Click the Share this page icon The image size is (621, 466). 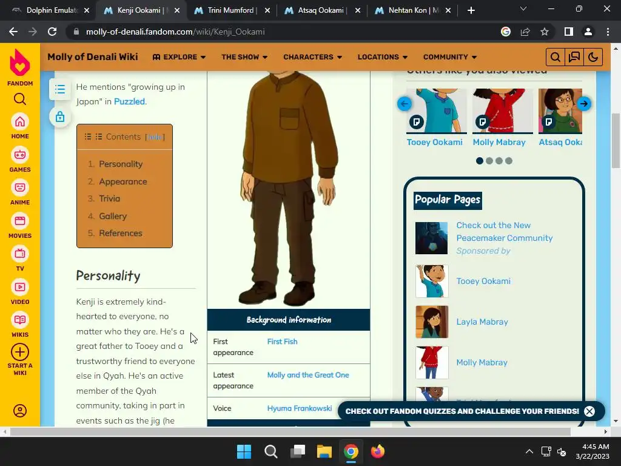click(525, 32)
